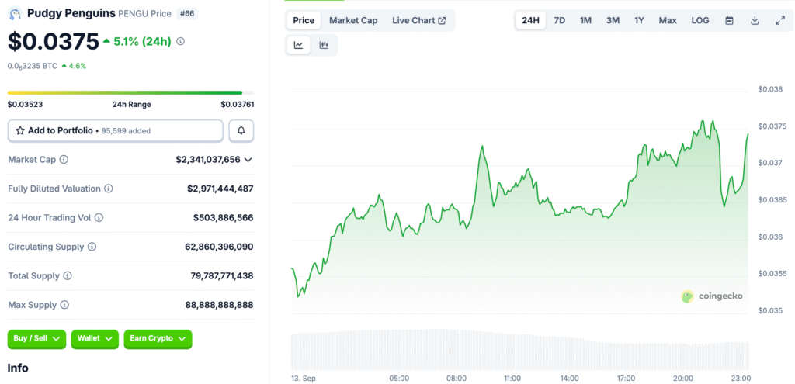795x384 pixels.
Task: Click the $0.0375 y-axis label
Action: point(772,126)
